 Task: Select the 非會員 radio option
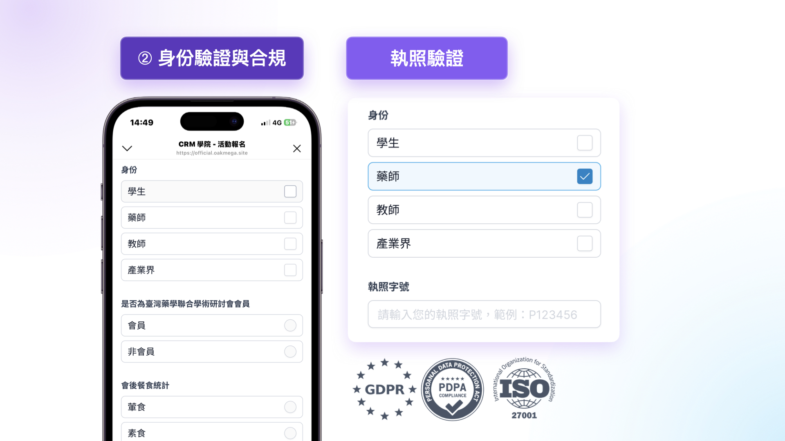coord(290,352)
